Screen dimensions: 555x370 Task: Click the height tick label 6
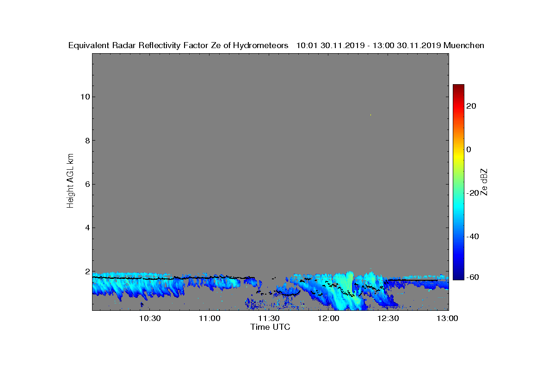[86, 184]
